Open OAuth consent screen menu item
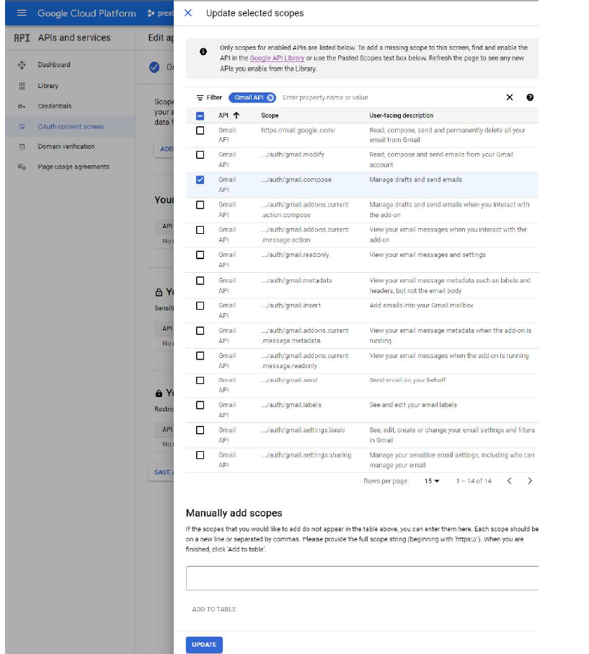The width and height of the screenshot is (589, 654). click(x=70, y=126)
